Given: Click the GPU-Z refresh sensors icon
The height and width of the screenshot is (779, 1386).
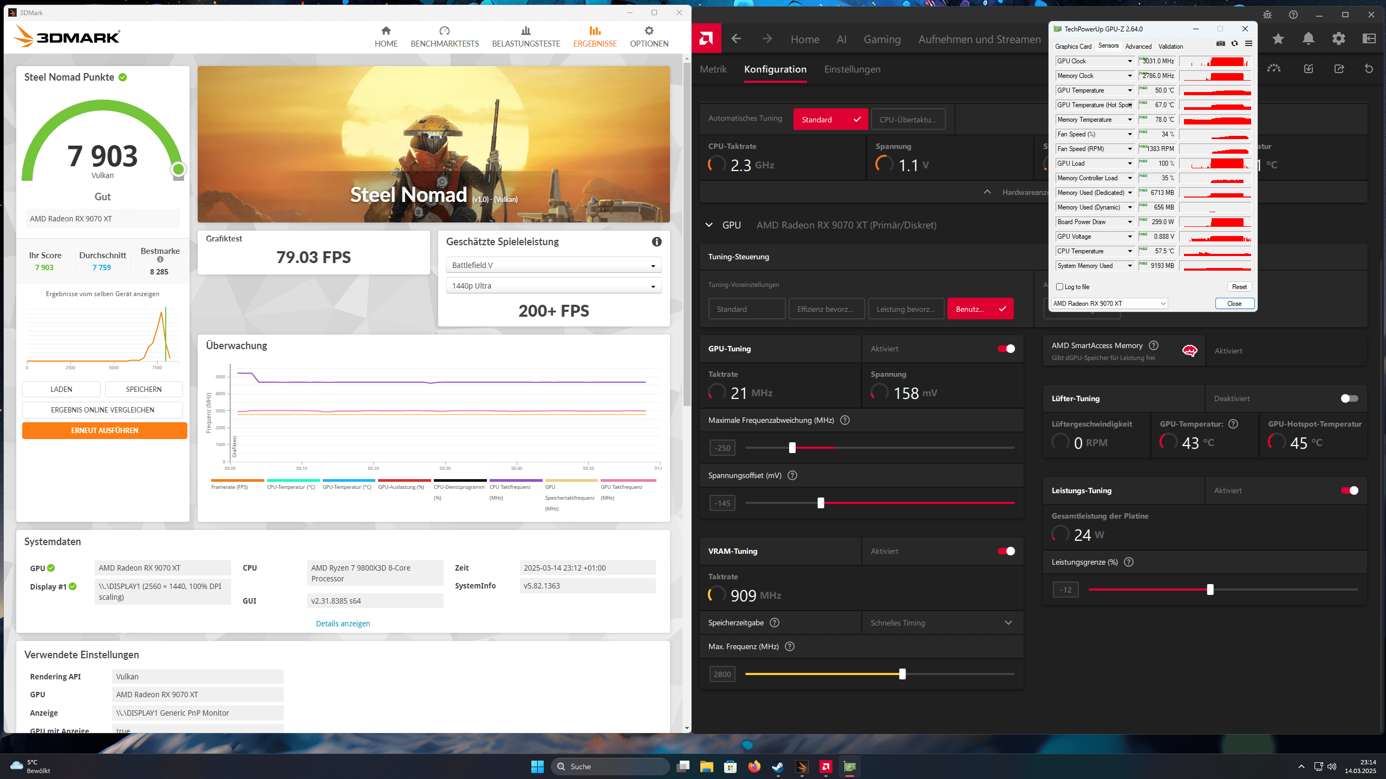Looking at the screenshot, I should 1235,44.
